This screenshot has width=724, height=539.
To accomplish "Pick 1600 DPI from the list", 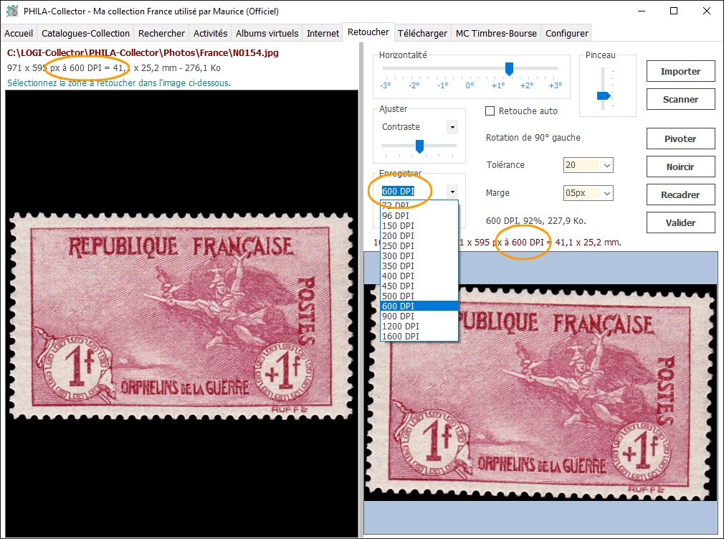I will coord(419,337).
